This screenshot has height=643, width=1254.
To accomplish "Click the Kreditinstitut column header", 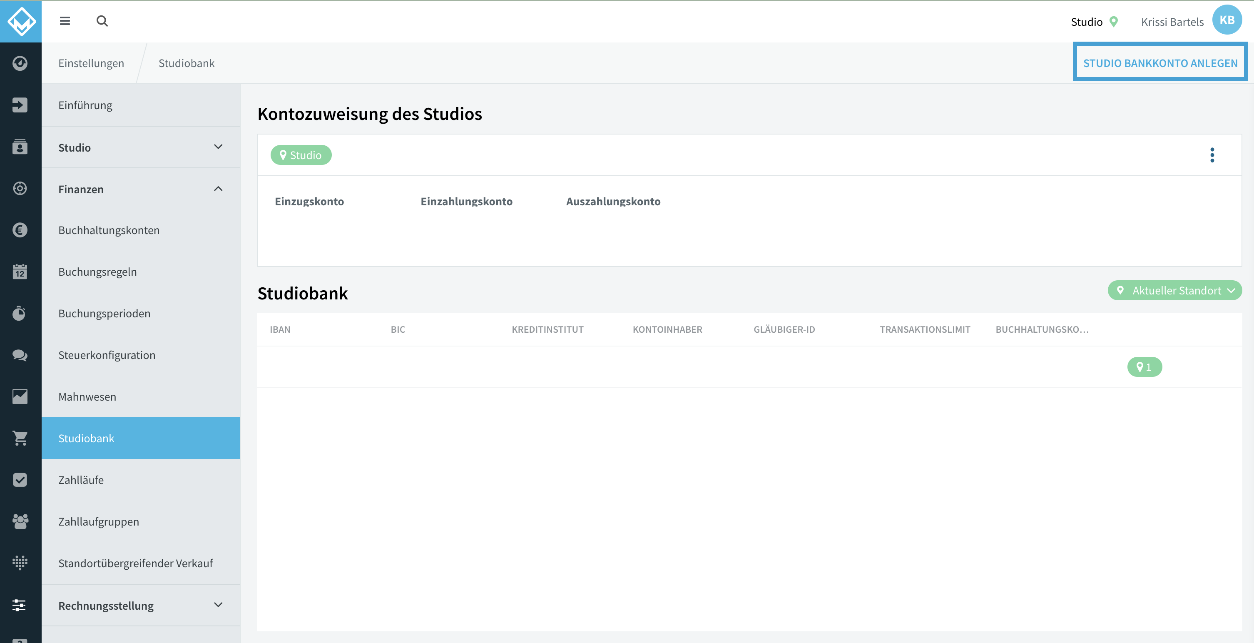I will click(547, 330).
